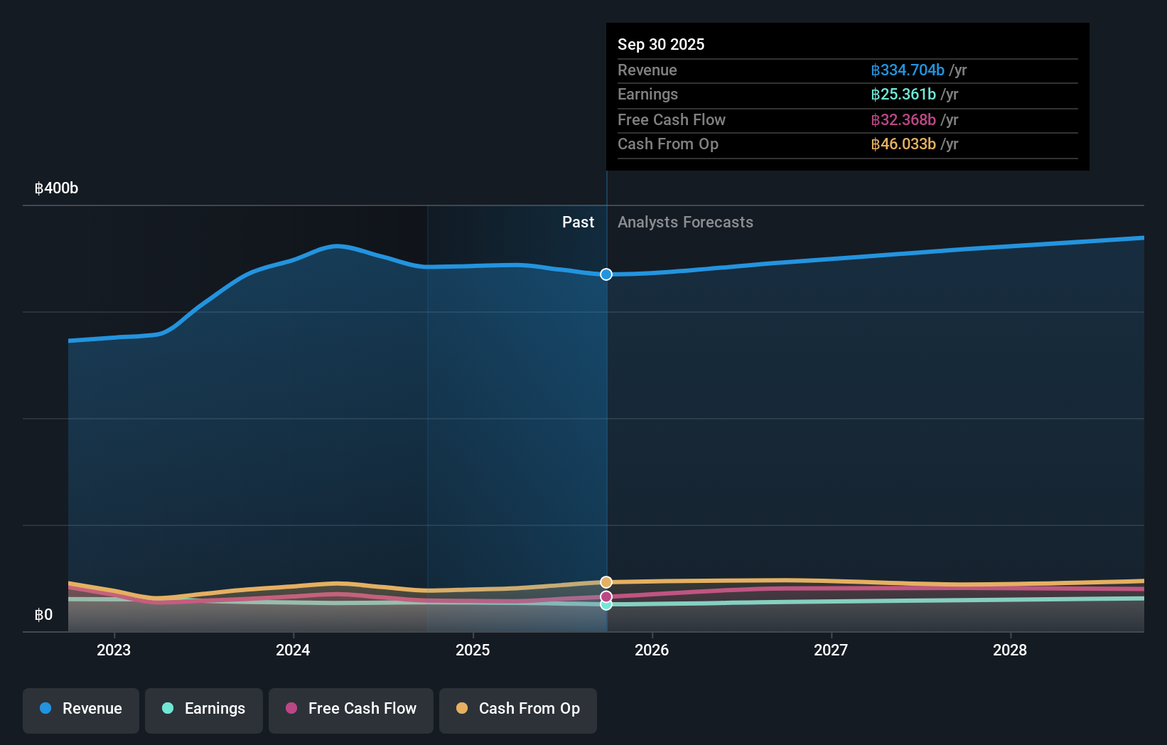This screenshot has width=1167, height=745.
Task: Select the Analysts Forecasts label
Action: [685, 223]
